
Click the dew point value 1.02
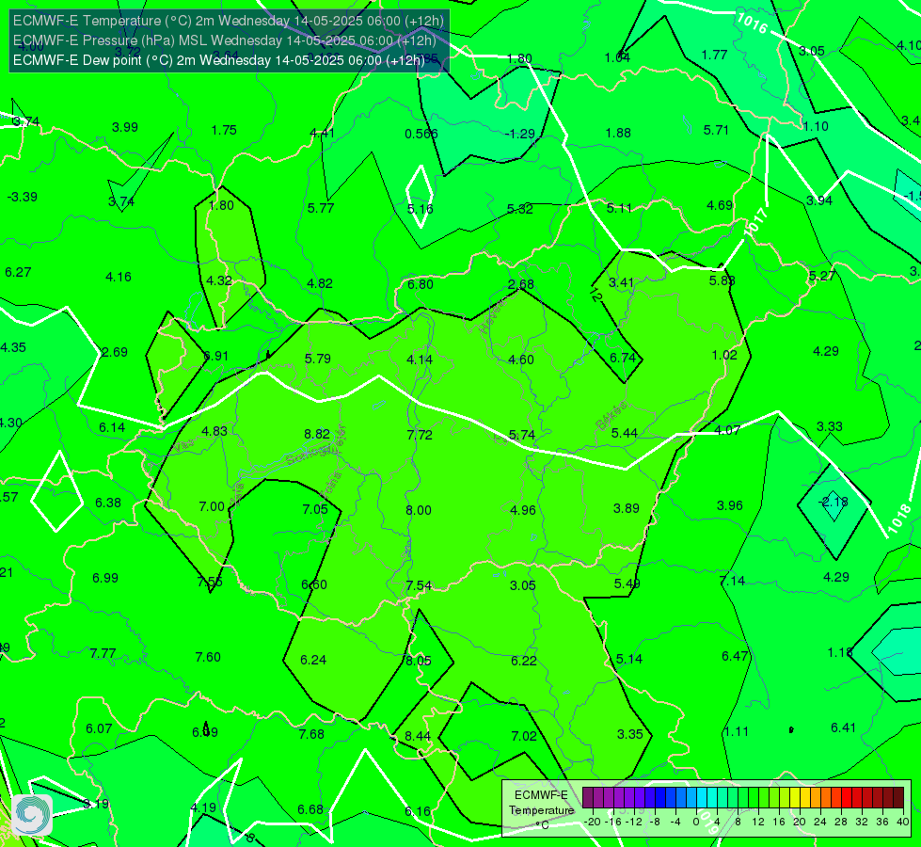coord(724,355)
